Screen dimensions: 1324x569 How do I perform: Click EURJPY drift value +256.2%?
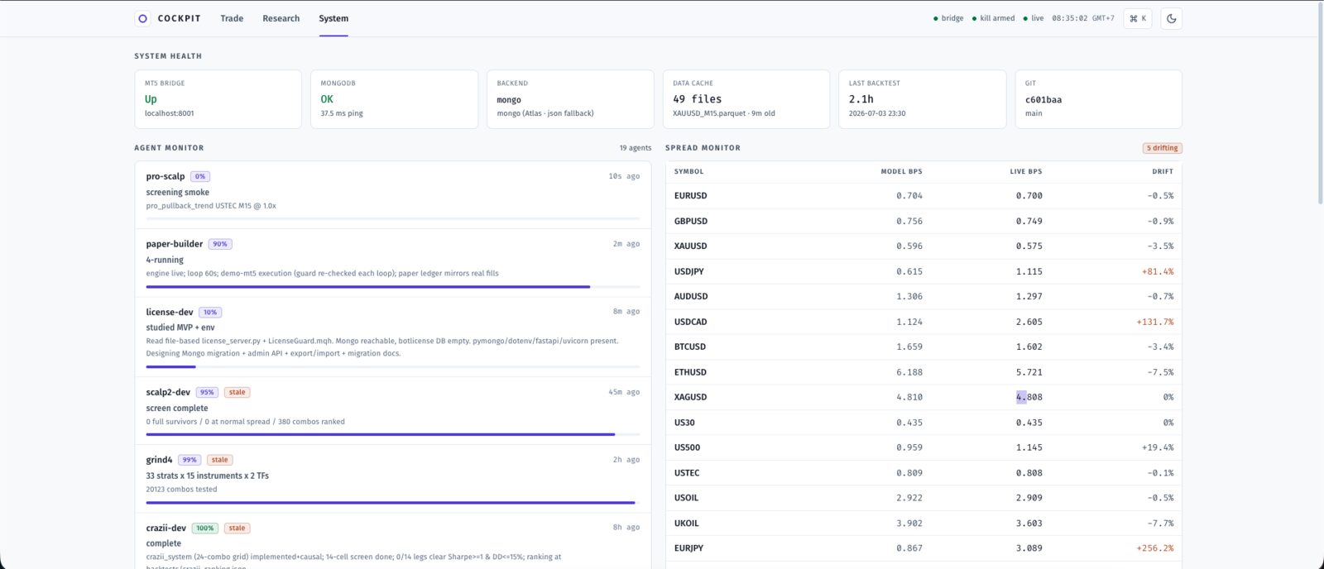(x=1155, y=548)
